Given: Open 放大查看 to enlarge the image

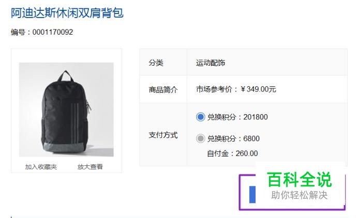Looking at the screenshot, I should [x=90, y=167].
